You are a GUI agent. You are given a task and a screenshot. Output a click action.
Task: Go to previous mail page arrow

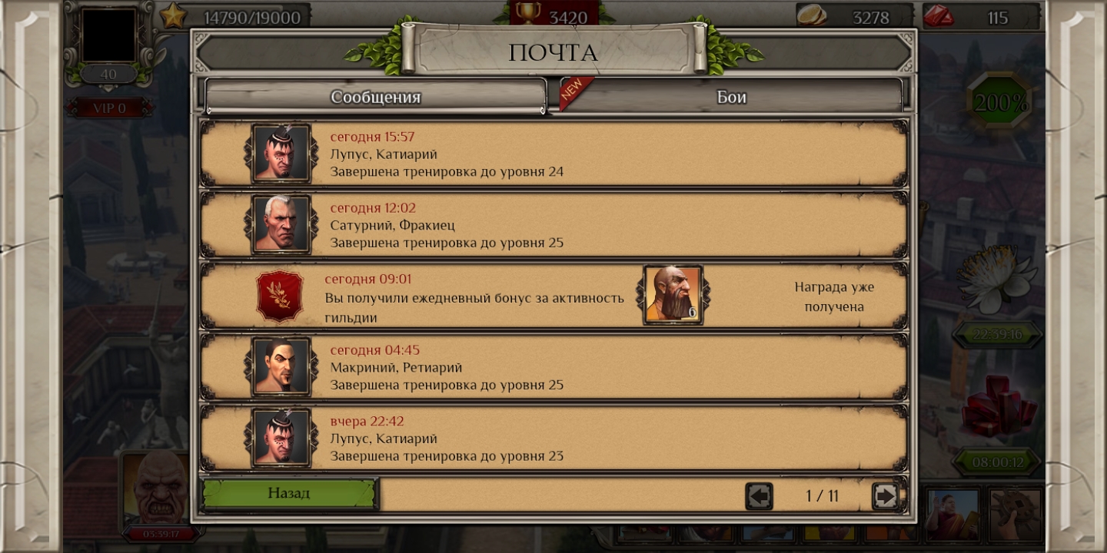pyautogui.click(x=759, y=496)
